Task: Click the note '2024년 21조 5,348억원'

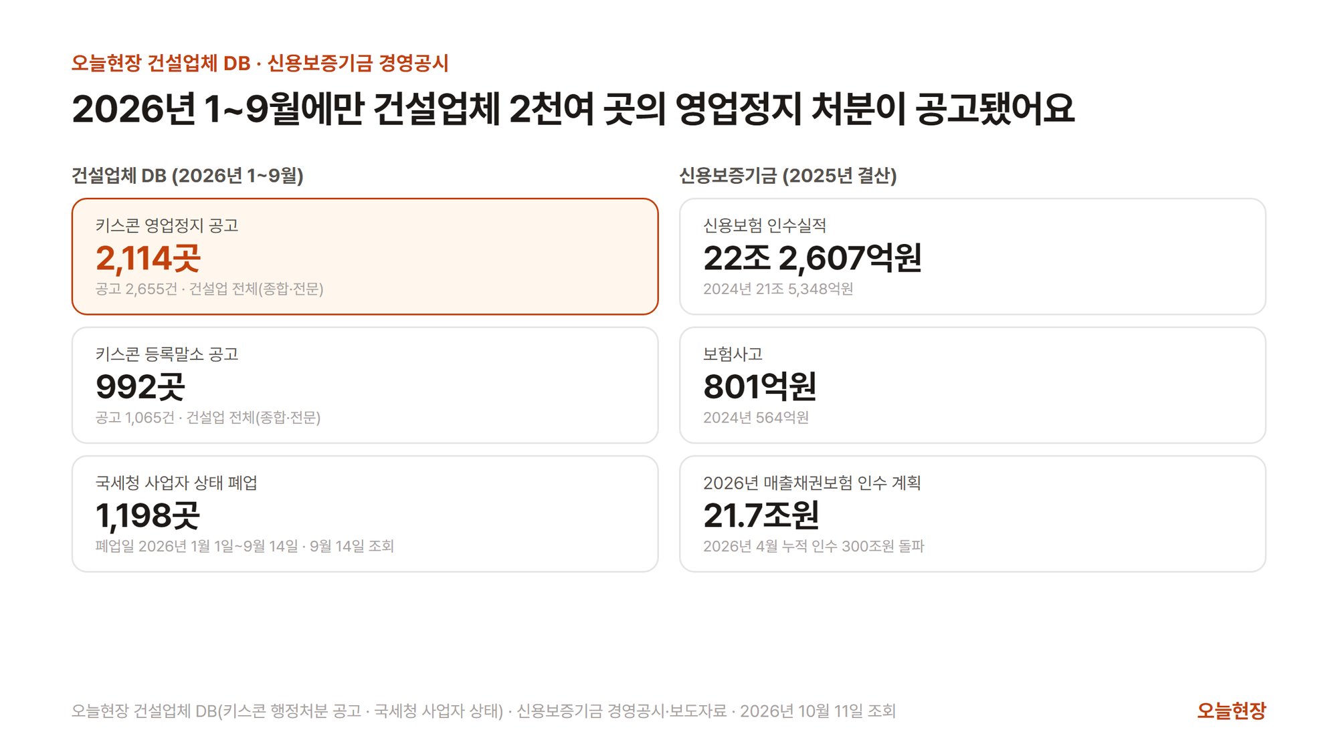Action: tap(778, 289)
